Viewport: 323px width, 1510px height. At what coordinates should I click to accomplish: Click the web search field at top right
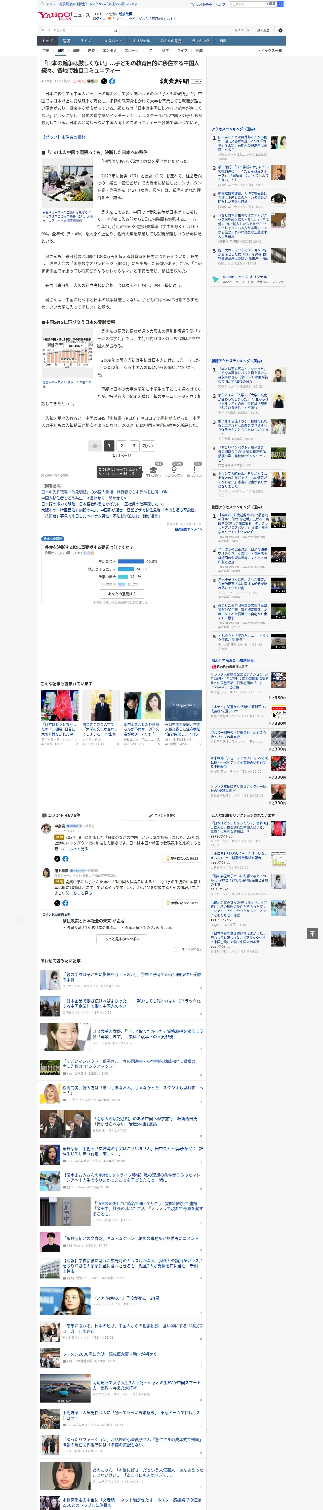[246, 4]
